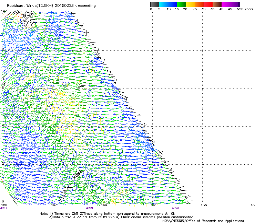255x223 pixels.
Task: Click the latitude axis label '4'
Action: pos(3,126)
